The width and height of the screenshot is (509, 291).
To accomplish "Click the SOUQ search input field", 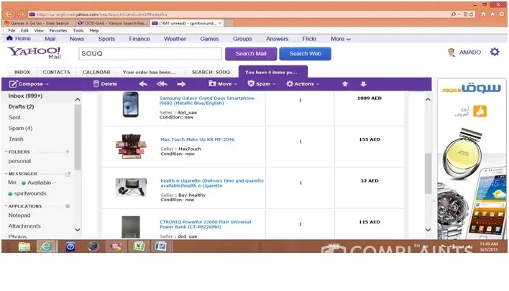I will pos(150,53).
